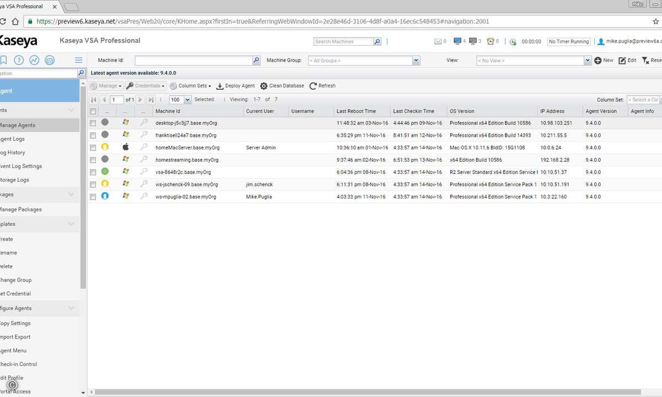The height and width of the screenshot is (397, 662).
Task: Click status icon for vsa-8648r2c row
Action: (105, 172)
